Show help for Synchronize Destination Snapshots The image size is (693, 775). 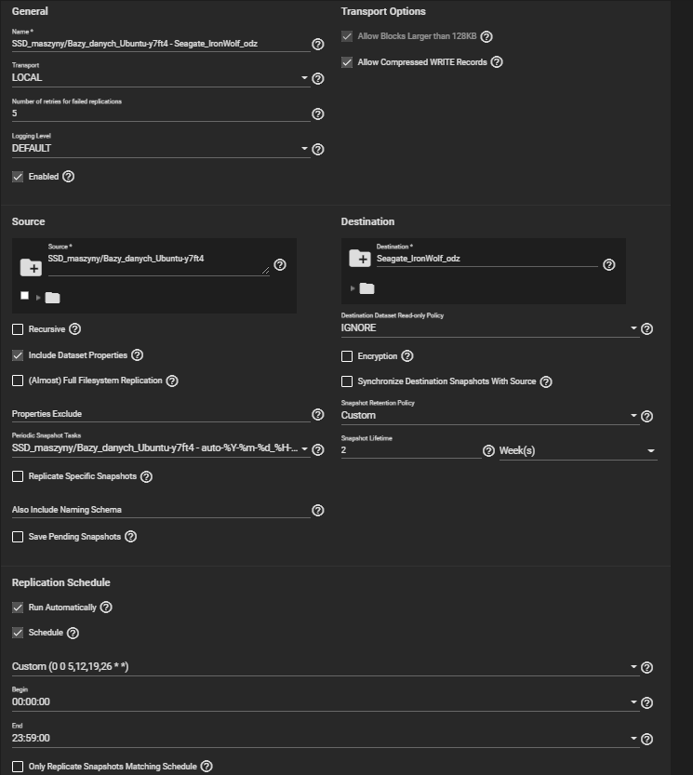546,381
